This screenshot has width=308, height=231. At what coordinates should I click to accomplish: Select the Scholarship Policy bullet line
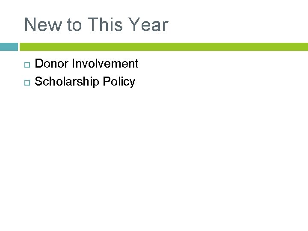click(x=85, y=82)
